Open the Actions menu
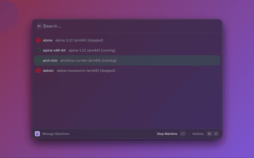 pyautogui.click(x=198, y=134)
